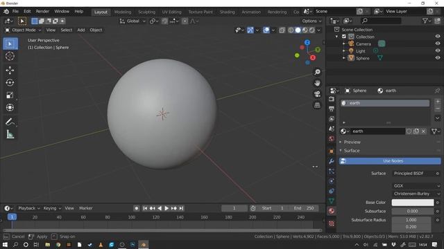Toggle X-ray mode
Screen dimensions: 444x249
pos(282,30)
